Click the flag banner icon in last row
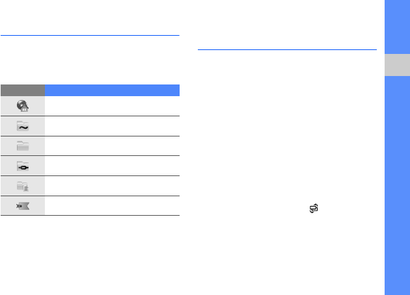 pos(23,205)
